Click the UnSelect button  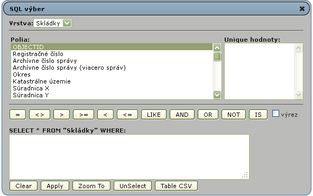coord(133,186)
